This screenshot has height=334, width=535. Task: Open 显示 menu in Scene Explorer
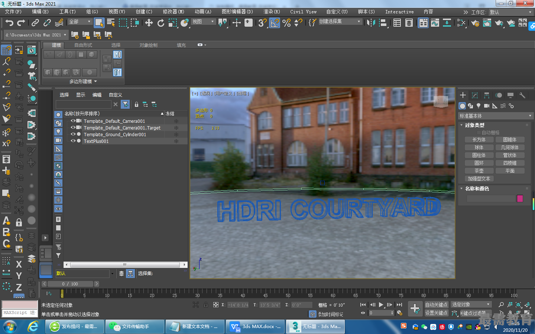[x=81, y=95]
